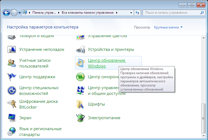Viewport: 208px width, 140px height.
Task: Click the Power Options battery icon
Action: click(x=81, y=118)
